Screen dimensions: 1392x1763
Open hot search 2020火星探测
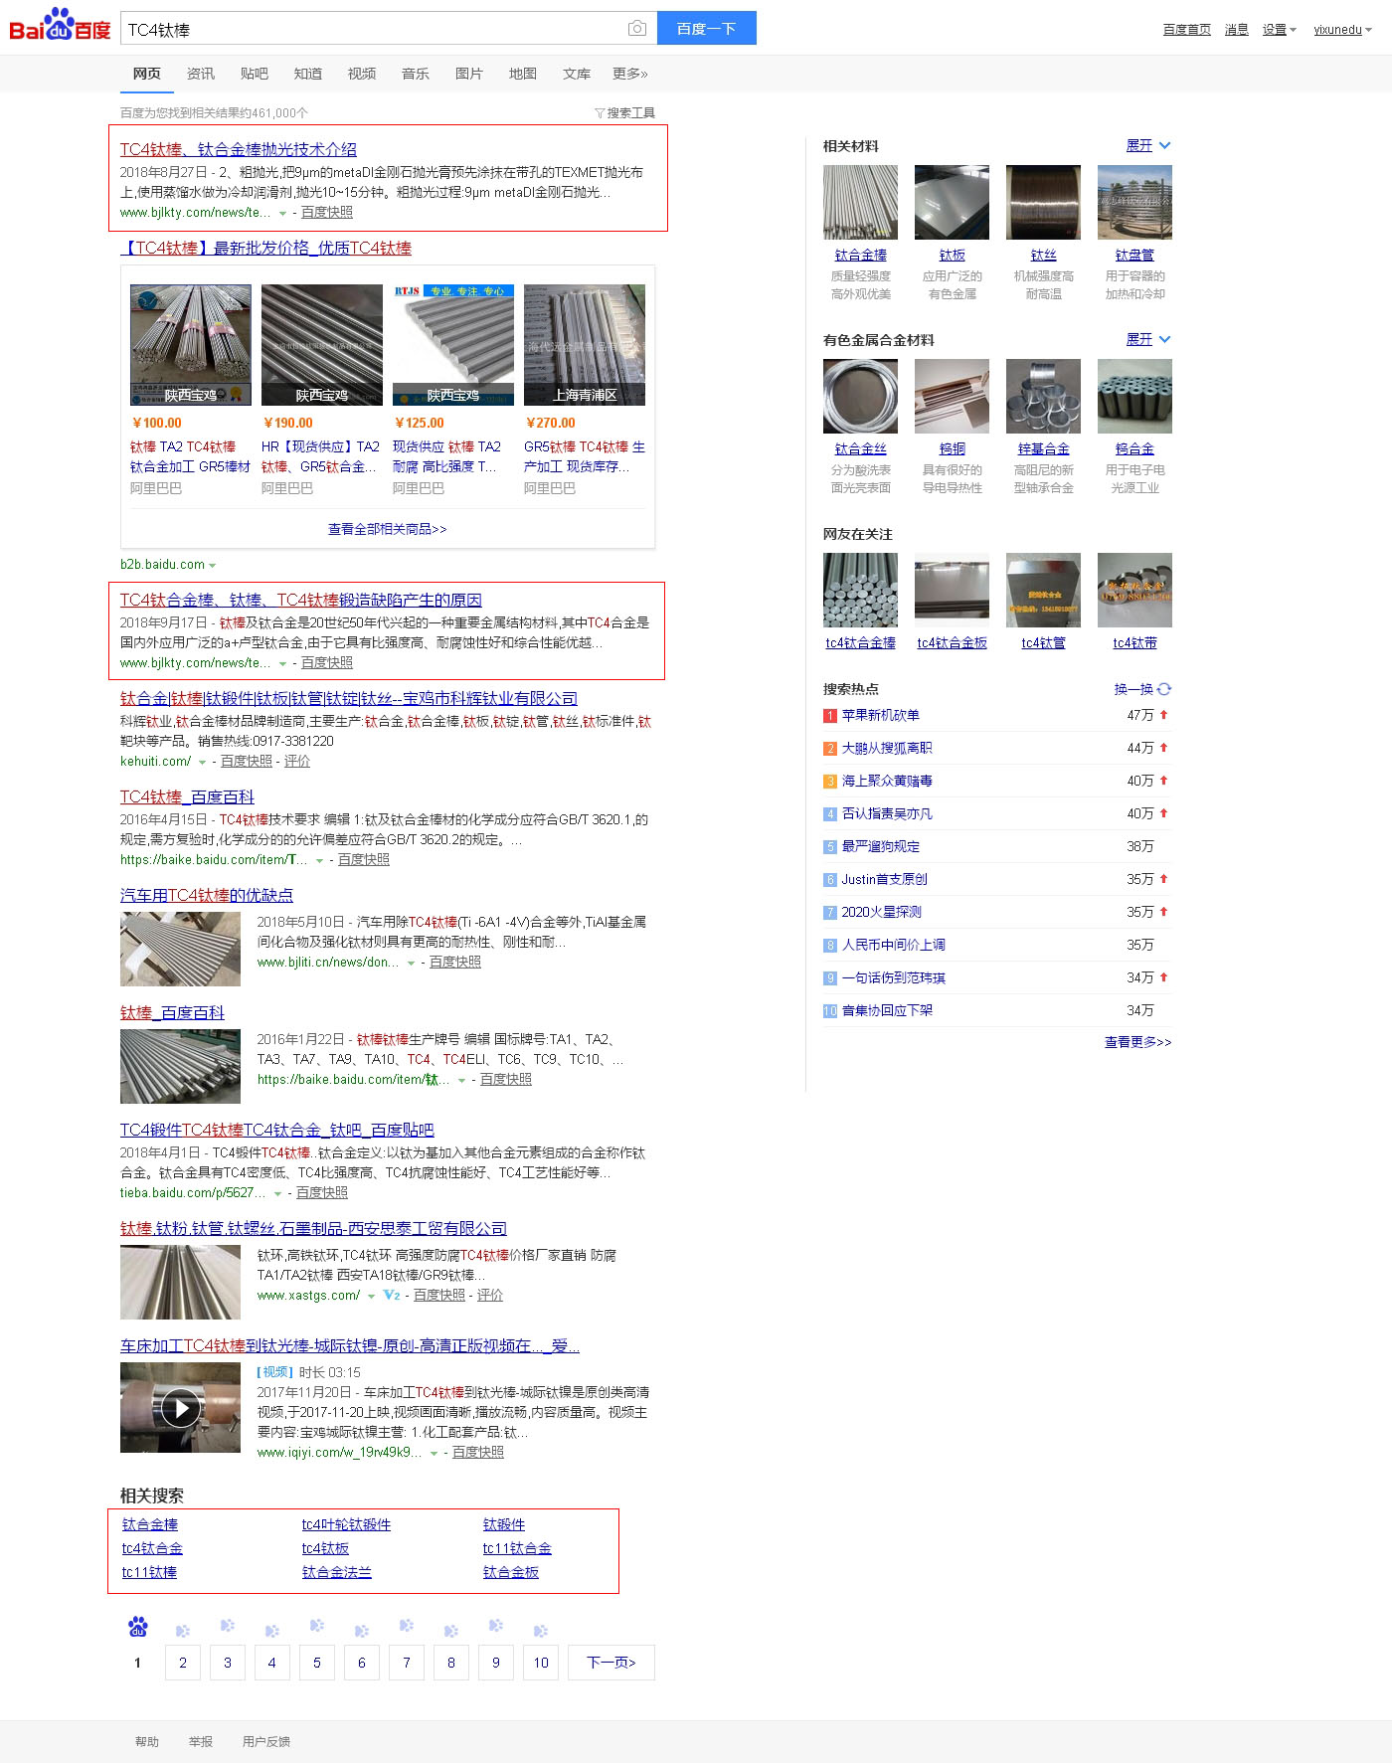pyautogui.click(x=882, y=912)
